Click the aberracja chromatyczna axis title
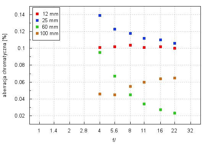Screen dimensions: 210x145 [x=5, y=65]
